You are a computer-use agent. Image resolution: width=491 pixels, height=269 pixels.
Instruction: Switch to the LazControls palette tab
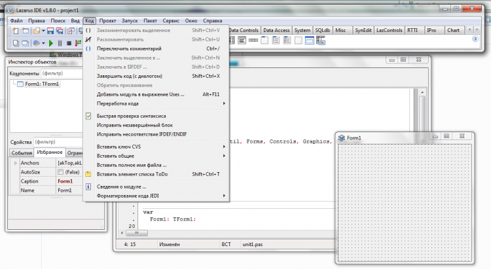389,30
